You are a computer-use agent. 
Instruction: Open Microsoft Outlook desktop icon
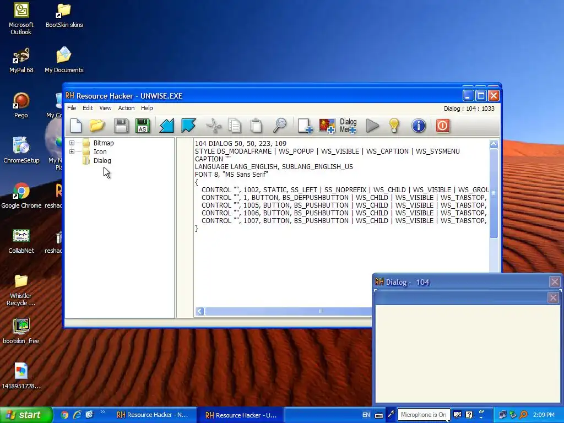tap(21, 19)
